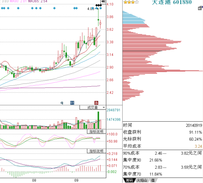
Task: Click the 90%成本 lower bound 2.46
Action: (158, 153)
